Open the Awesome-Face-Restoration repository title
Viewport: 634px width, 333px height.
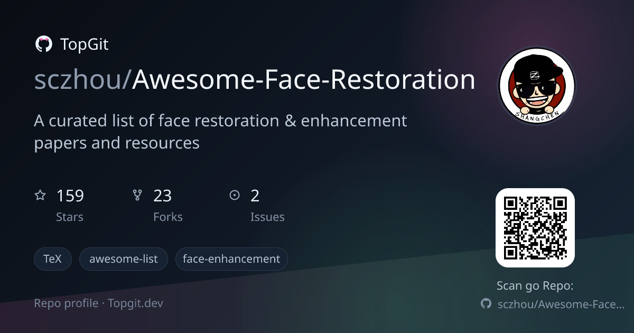coord(303,80)
